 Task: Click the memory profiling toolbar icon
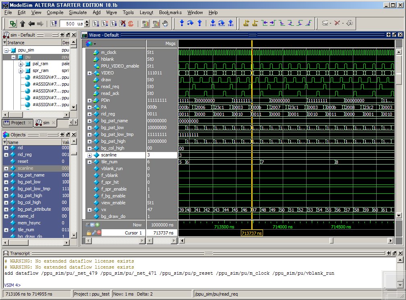(155, 24)
